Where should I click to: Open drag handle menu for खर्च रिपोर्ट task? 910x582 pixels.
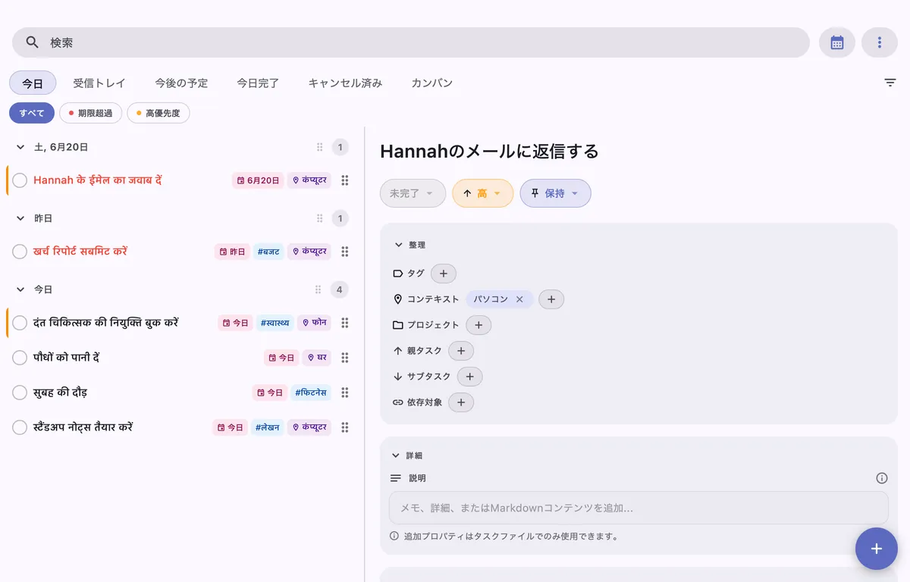point(345,252)
